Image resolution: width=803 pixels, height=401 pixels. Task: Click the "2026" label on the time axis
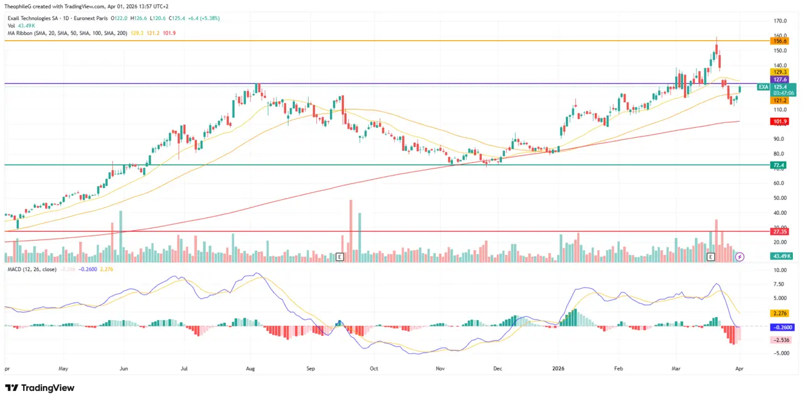pyautogui.click(x=558, y=368)
